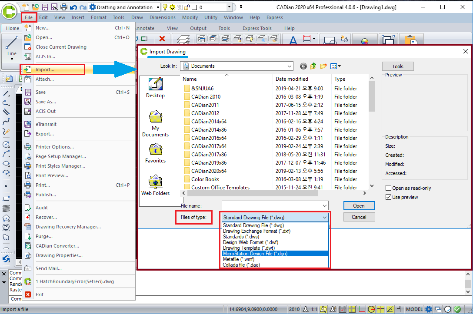473x314 pixels.
Task: Click the New drawing icon in quick access toolbar
Action: click(26, 7)
